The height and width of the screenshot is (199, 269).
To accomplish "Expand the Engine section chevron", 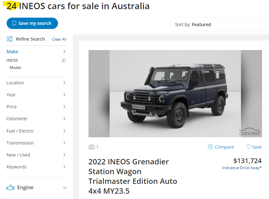I will (65, 188).
